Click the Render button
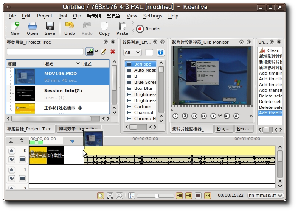Screen dimensions: 298x213 point(148,29)
